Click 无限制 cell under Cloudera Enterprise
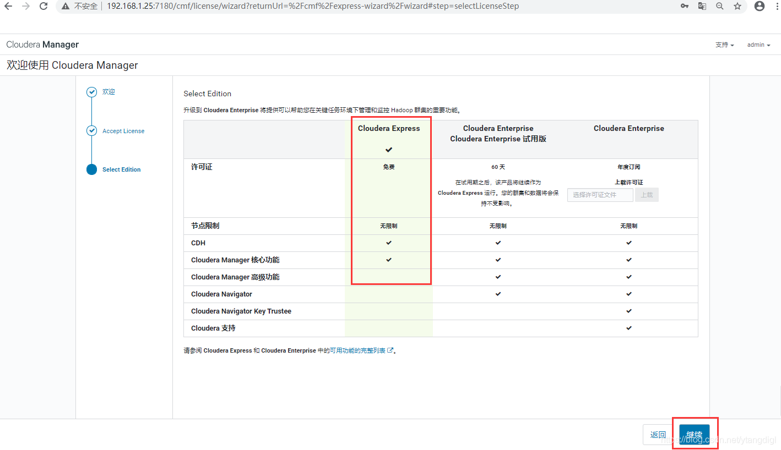 (x=628, y=226)
